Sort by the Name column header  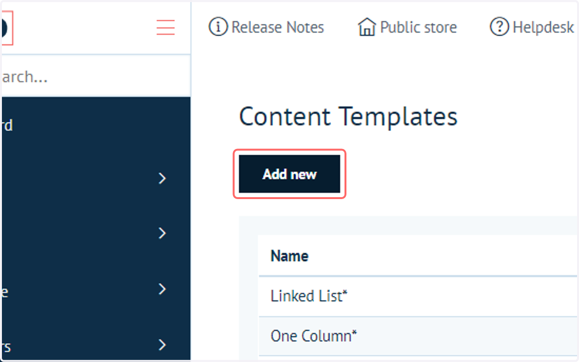(289, 256)
